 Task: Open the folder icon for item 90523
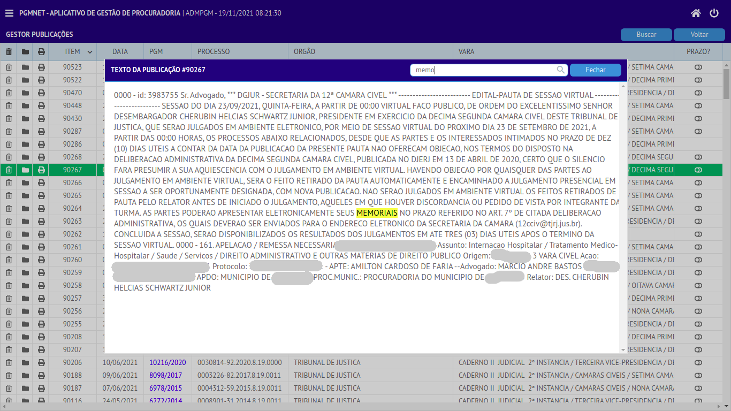25,67
